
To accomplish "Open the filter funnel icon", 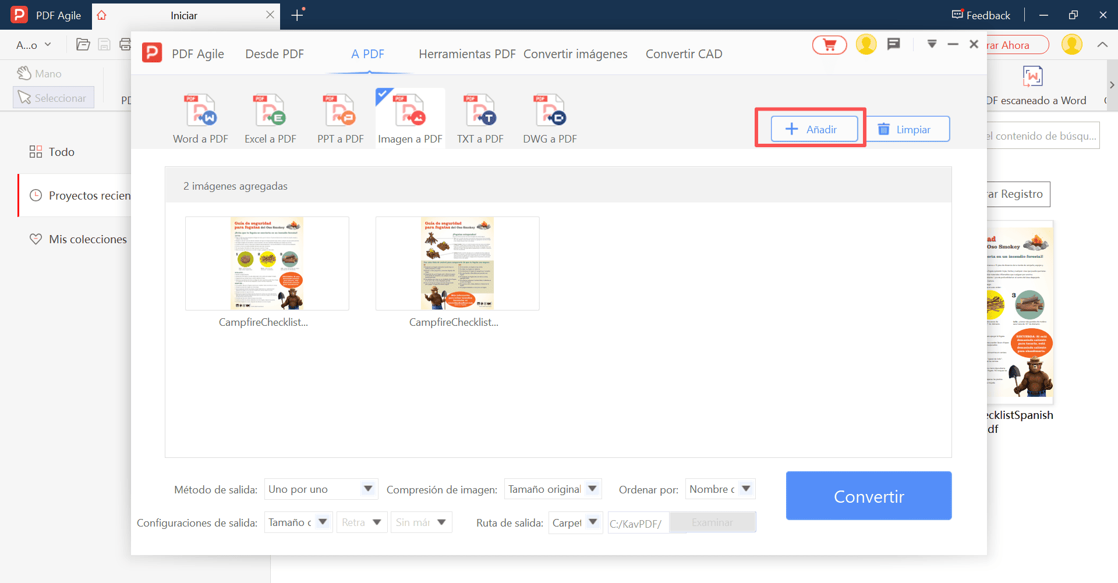I will 932,44.
